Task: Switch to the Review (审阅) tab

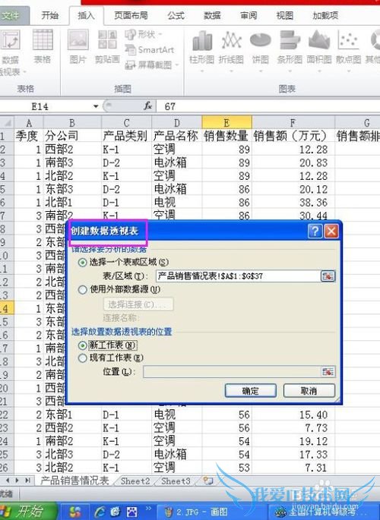Action: 249,15
